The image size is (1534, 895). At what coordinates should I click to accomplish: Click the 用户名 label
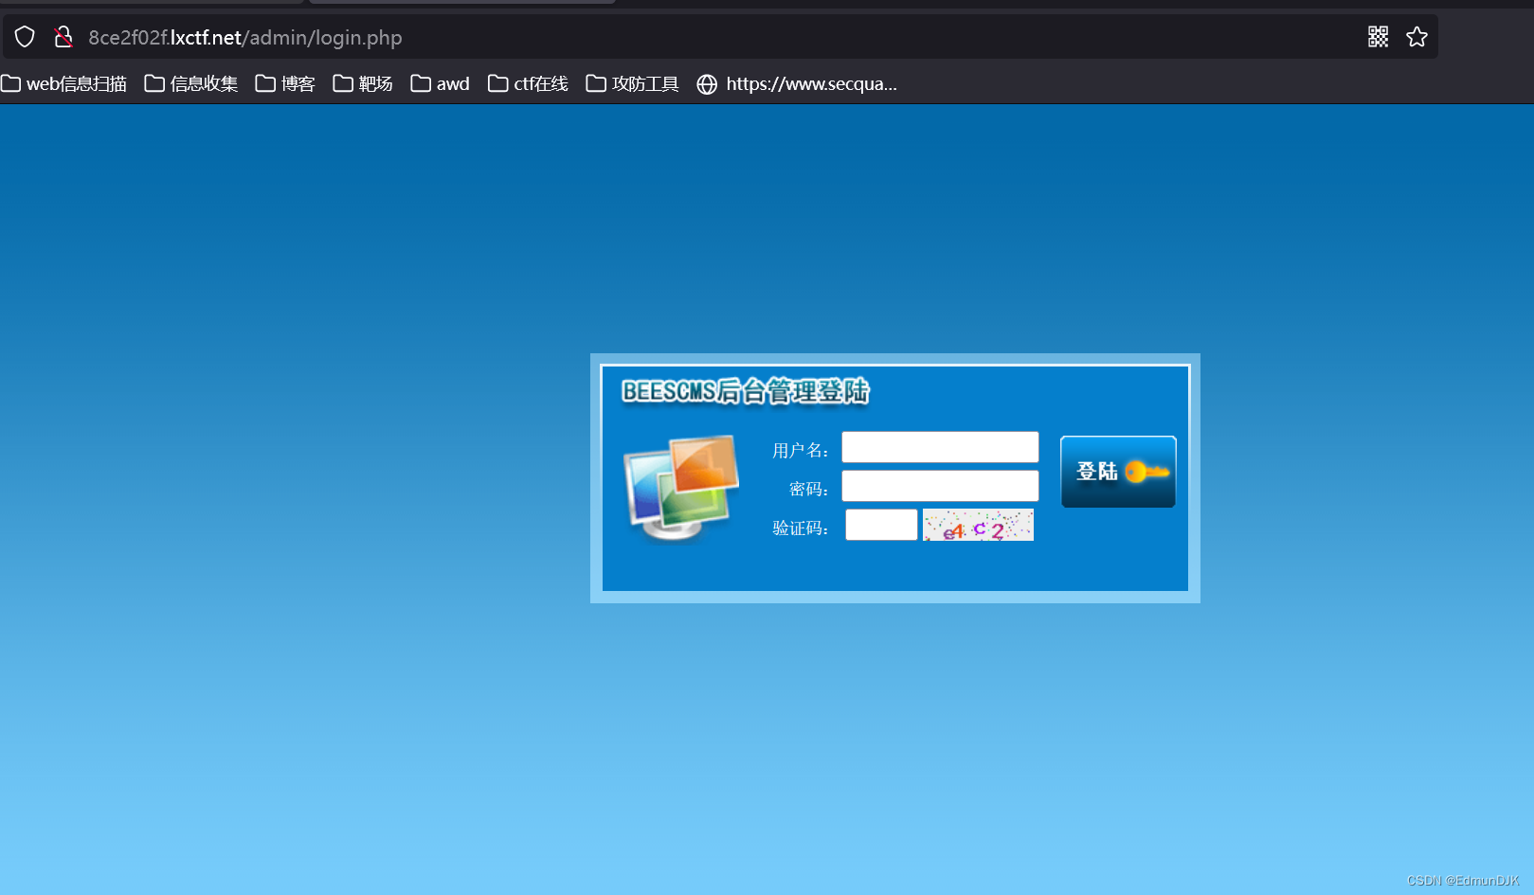(801, 451)
